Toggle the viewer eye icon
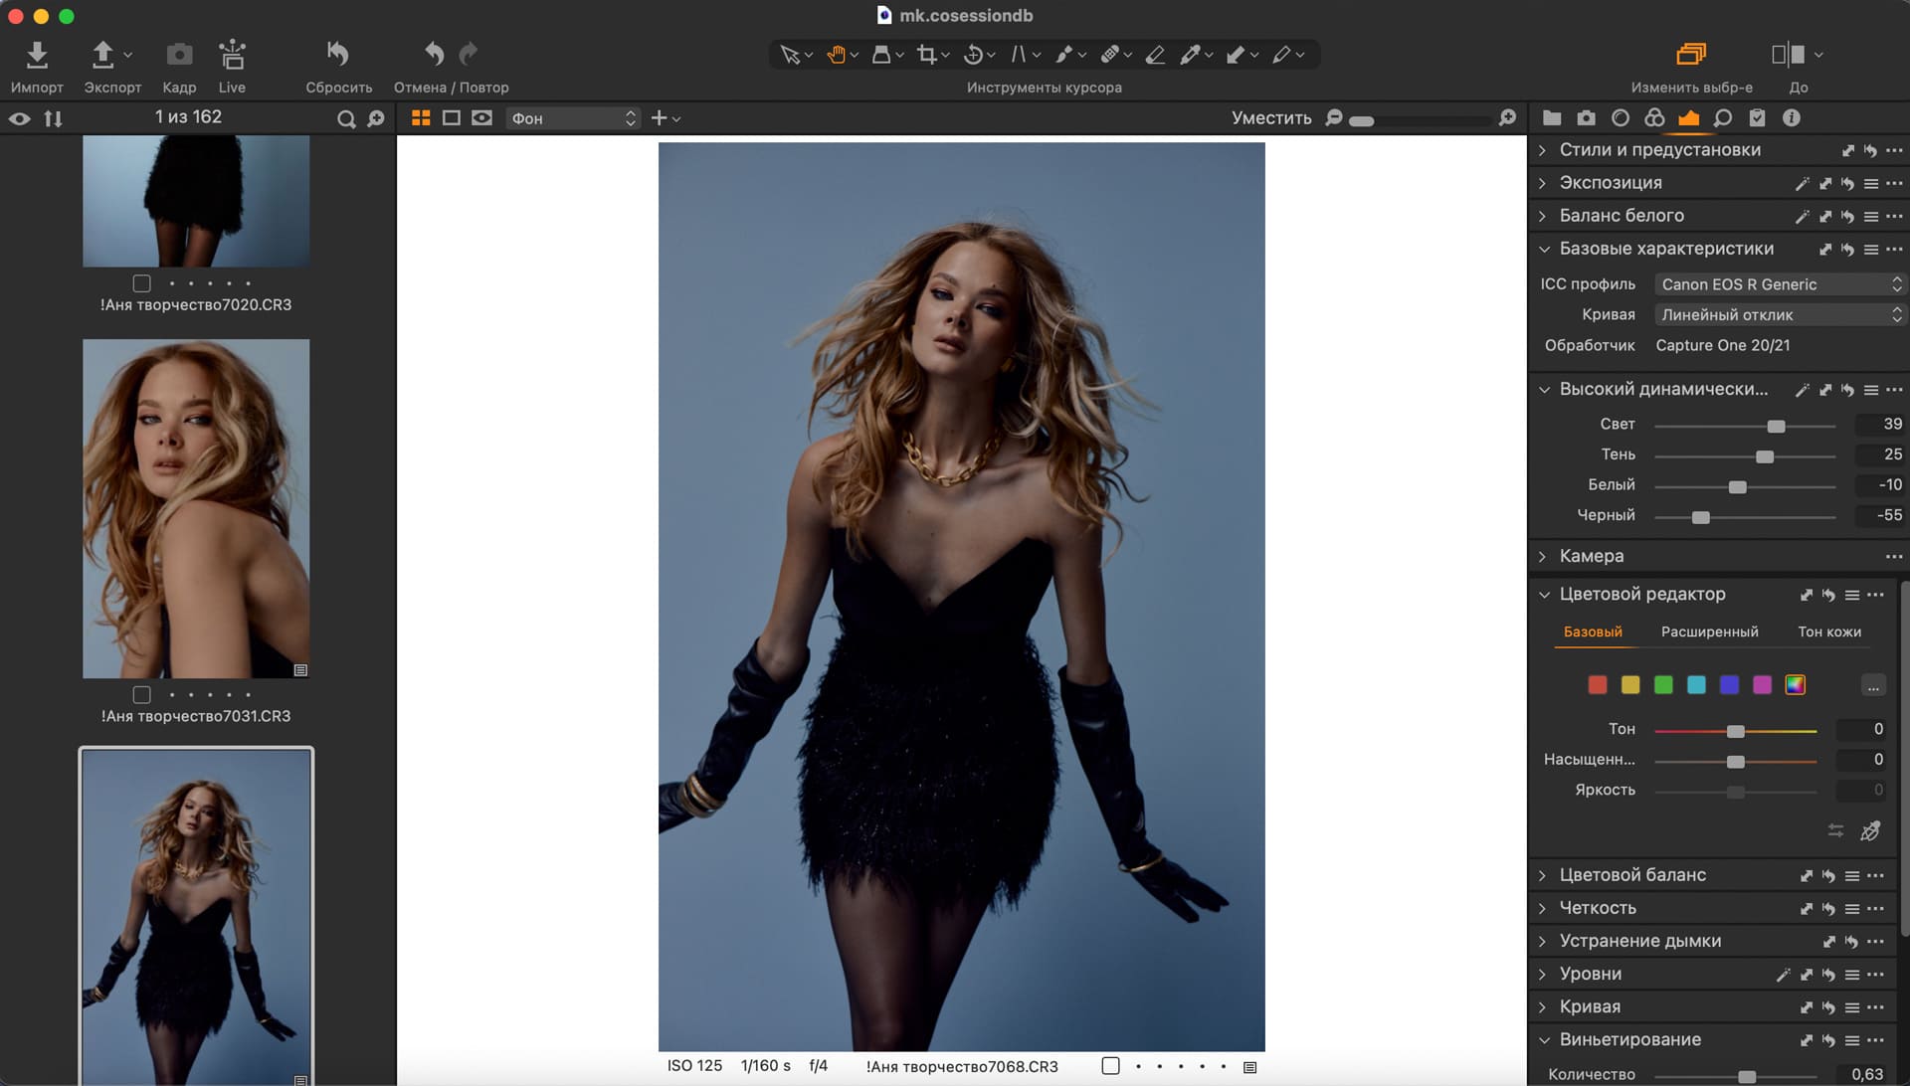The width and height of the screenshot is (1910, 1086). [x=20, y=118]
